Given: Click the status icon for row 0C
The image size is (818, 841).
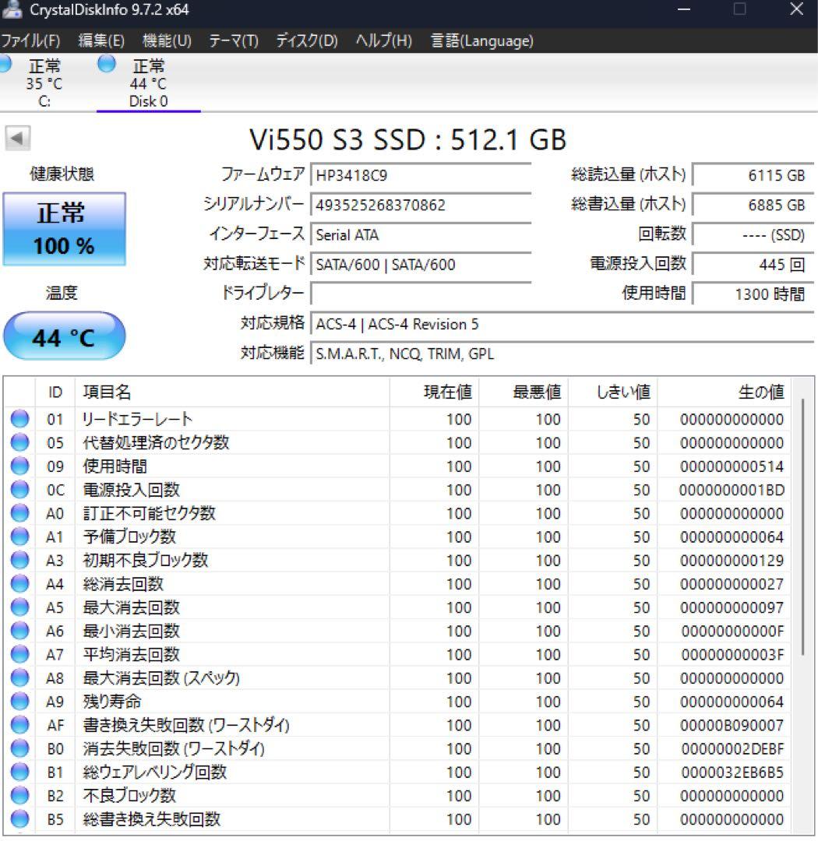Looking at the screenshot, I should [x=19, y=489].
